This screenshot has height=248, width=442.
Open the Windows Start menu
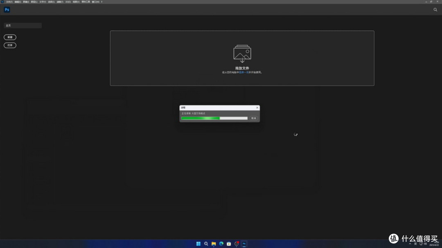coord(198,244)
